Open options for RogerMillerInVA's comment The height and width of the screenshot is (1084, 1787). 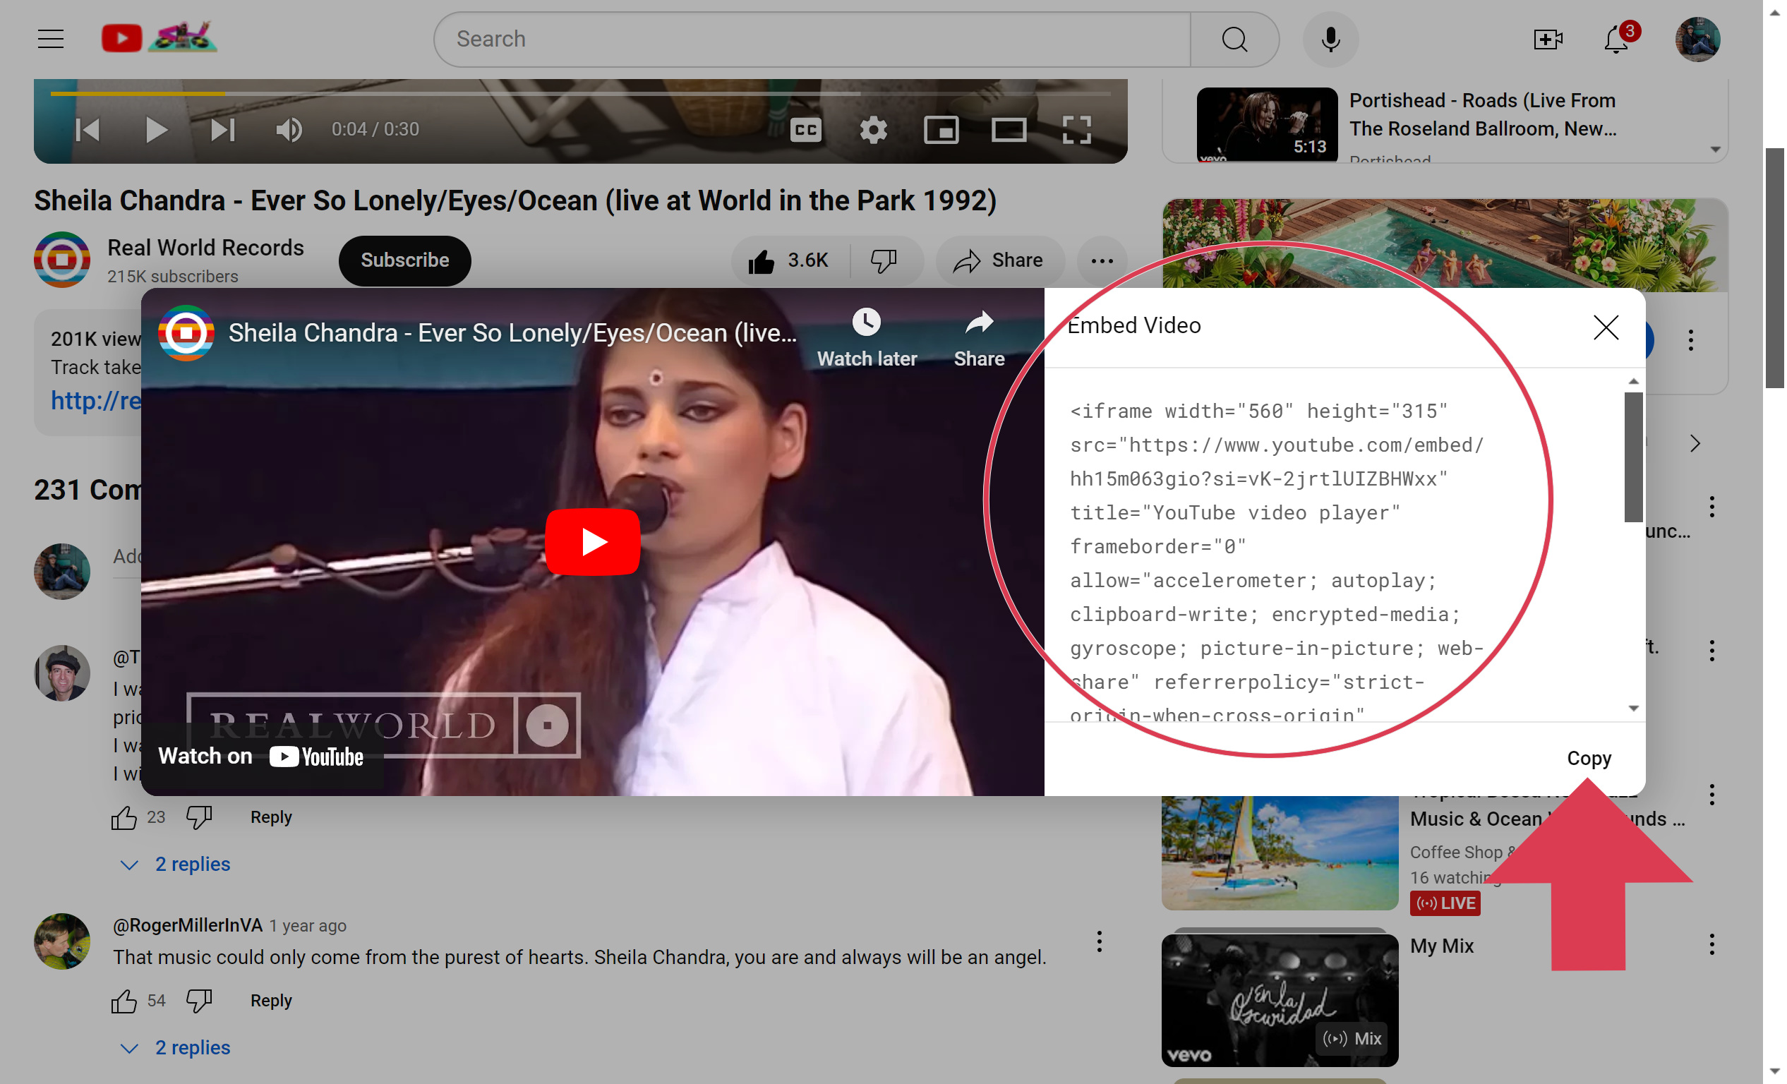pos(1099,942)
